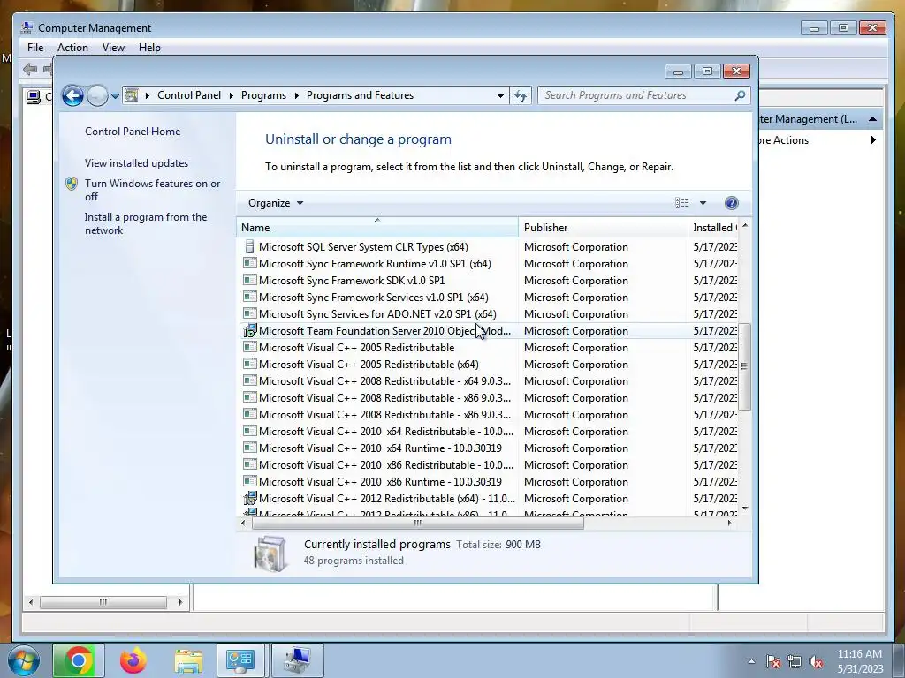Click Computer Management tree root icon
This screenshot has height=678, width=905.
34,97
